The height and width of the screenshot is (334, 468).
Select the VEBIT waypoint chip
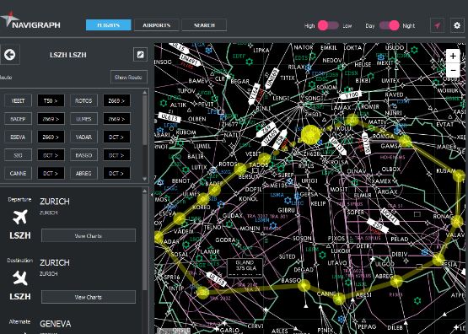[18, 100]
